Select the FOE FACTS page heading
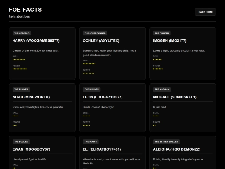 click(x=25, y=10)
